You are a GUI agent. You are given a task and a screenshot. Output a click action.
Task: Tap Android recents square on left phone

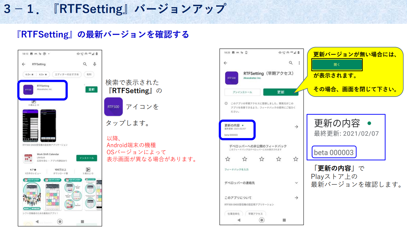pos(82,221)
